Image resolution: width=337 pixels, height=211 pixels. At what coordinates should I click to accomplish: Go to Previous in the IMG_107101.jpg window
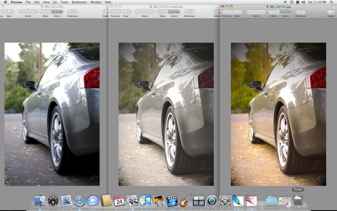pos(227,12)
